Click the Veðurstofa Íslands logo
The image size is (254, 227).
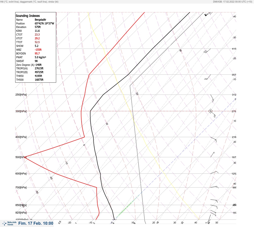coord(9,223)
